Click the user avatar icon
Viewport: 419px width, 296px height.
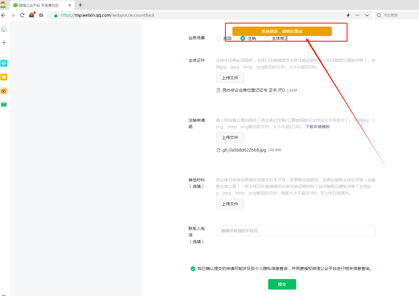point(3,5)
